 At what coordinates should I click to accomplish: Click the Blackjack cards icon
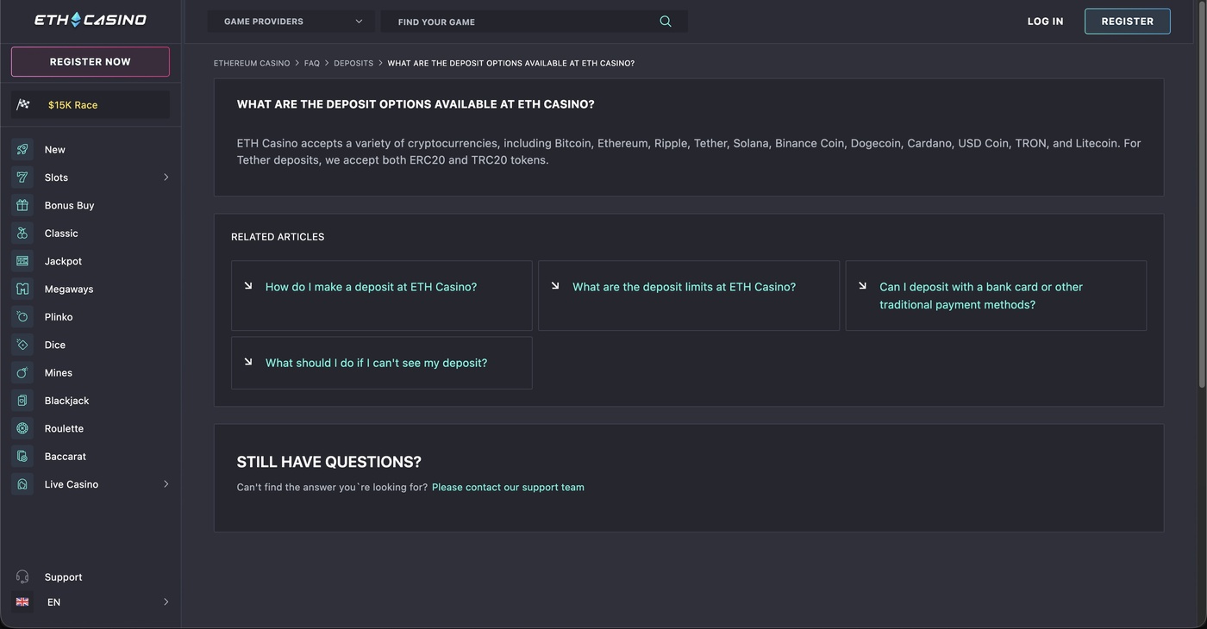point(22,401)
